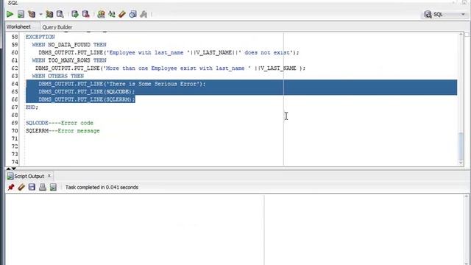Click the editor scrollbar up arrow
Viewport: 471px width, 265px height.
tap(461, 35)
